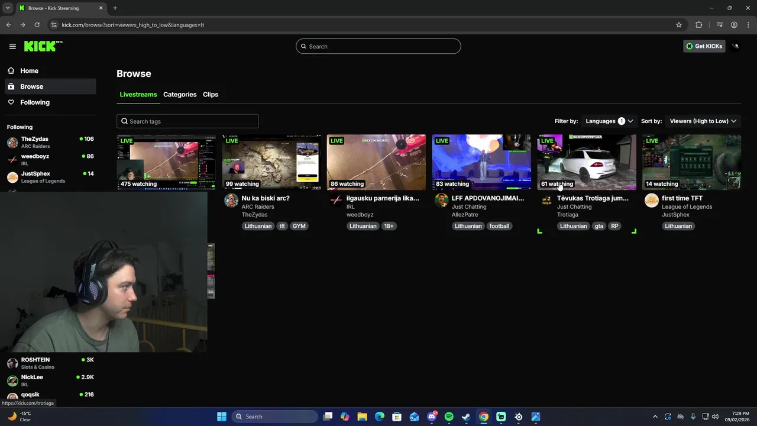Viewport: 757px width, 426px height.
Task: Open Steam from the taskbar
Action: [x=466, y=417]
